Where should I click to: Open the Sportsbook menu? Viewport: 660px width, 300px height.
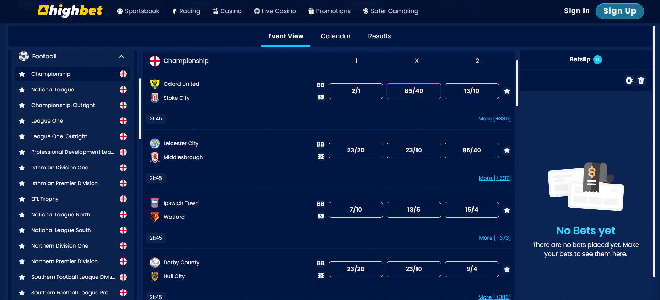click(138, 11)
